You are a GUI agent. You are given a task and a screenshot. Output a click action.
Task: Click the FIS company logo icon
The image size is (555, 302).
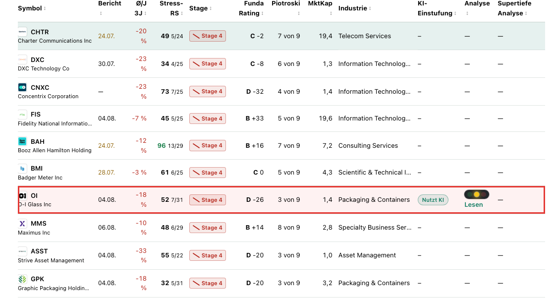(22, 115)
